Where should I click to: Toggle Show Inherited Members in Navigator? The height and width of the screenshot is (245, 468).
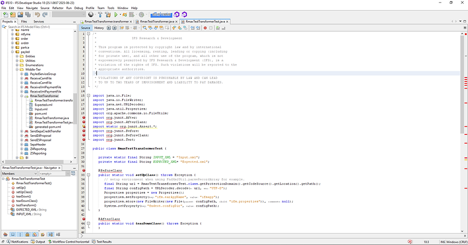click(5, 234)
